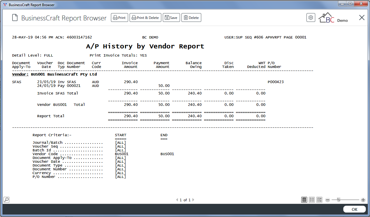370x217 pixels.
Task: Select P/O number P000423
Action: 276,82
